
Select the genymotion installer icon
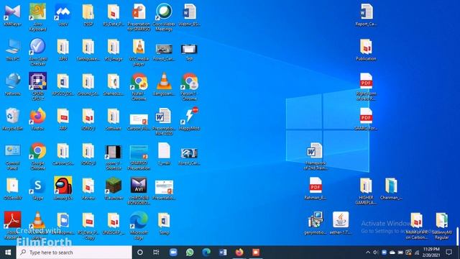click(x=316, y=224)
